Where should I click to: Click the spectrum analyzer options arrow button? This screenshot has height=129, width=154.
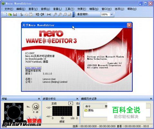71,103
